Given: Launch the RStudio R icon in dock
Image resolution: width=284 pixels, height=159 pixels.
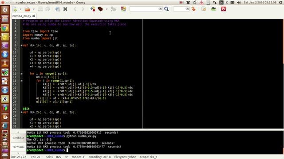Looking at the screenshot, I should point(5,54).
